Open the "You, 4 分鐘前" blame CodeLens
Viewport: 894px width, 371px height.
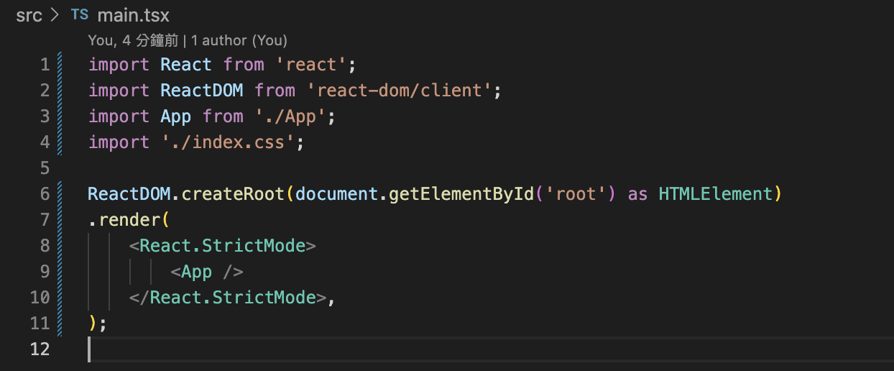pyautogui.click(x=133, y=41)
